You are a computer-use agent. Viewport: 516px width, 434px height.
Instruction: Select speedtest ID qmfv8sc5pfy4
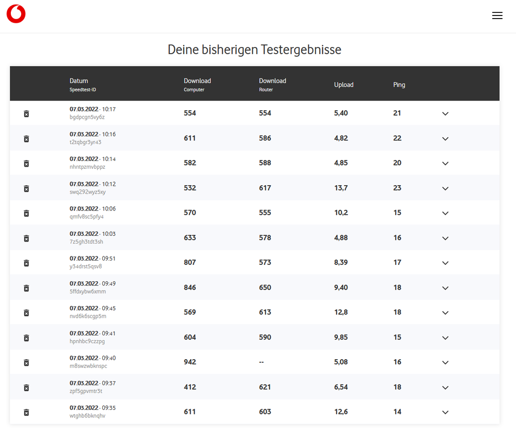point(87,217)
